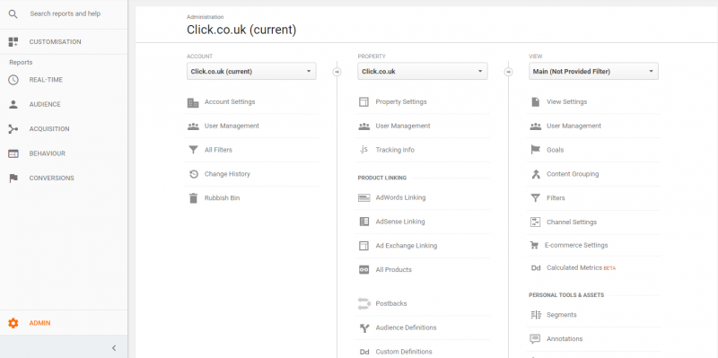Open property-level User Management link

click(x=403, y=126)
